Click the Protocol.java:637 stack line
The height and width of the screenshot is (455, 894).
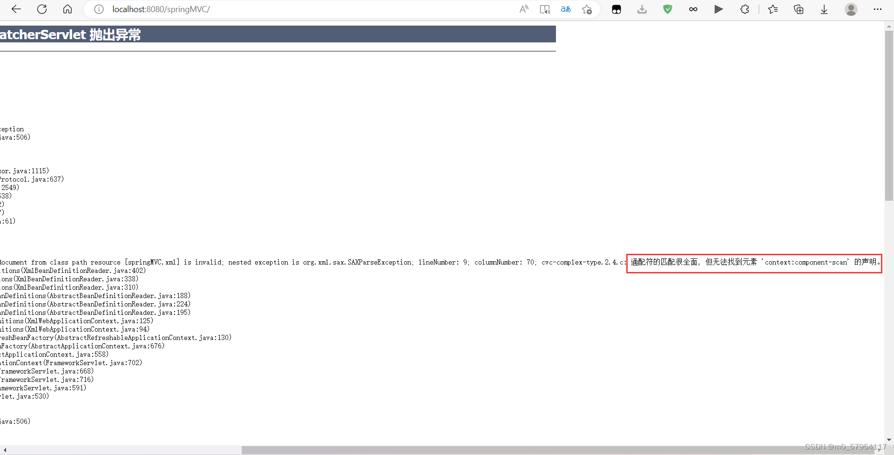click(32, 179)
